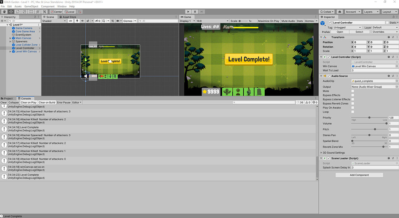399x218 pixels.
Task: Toggle the GameObject active checkbox
Action: click(330, 23)
